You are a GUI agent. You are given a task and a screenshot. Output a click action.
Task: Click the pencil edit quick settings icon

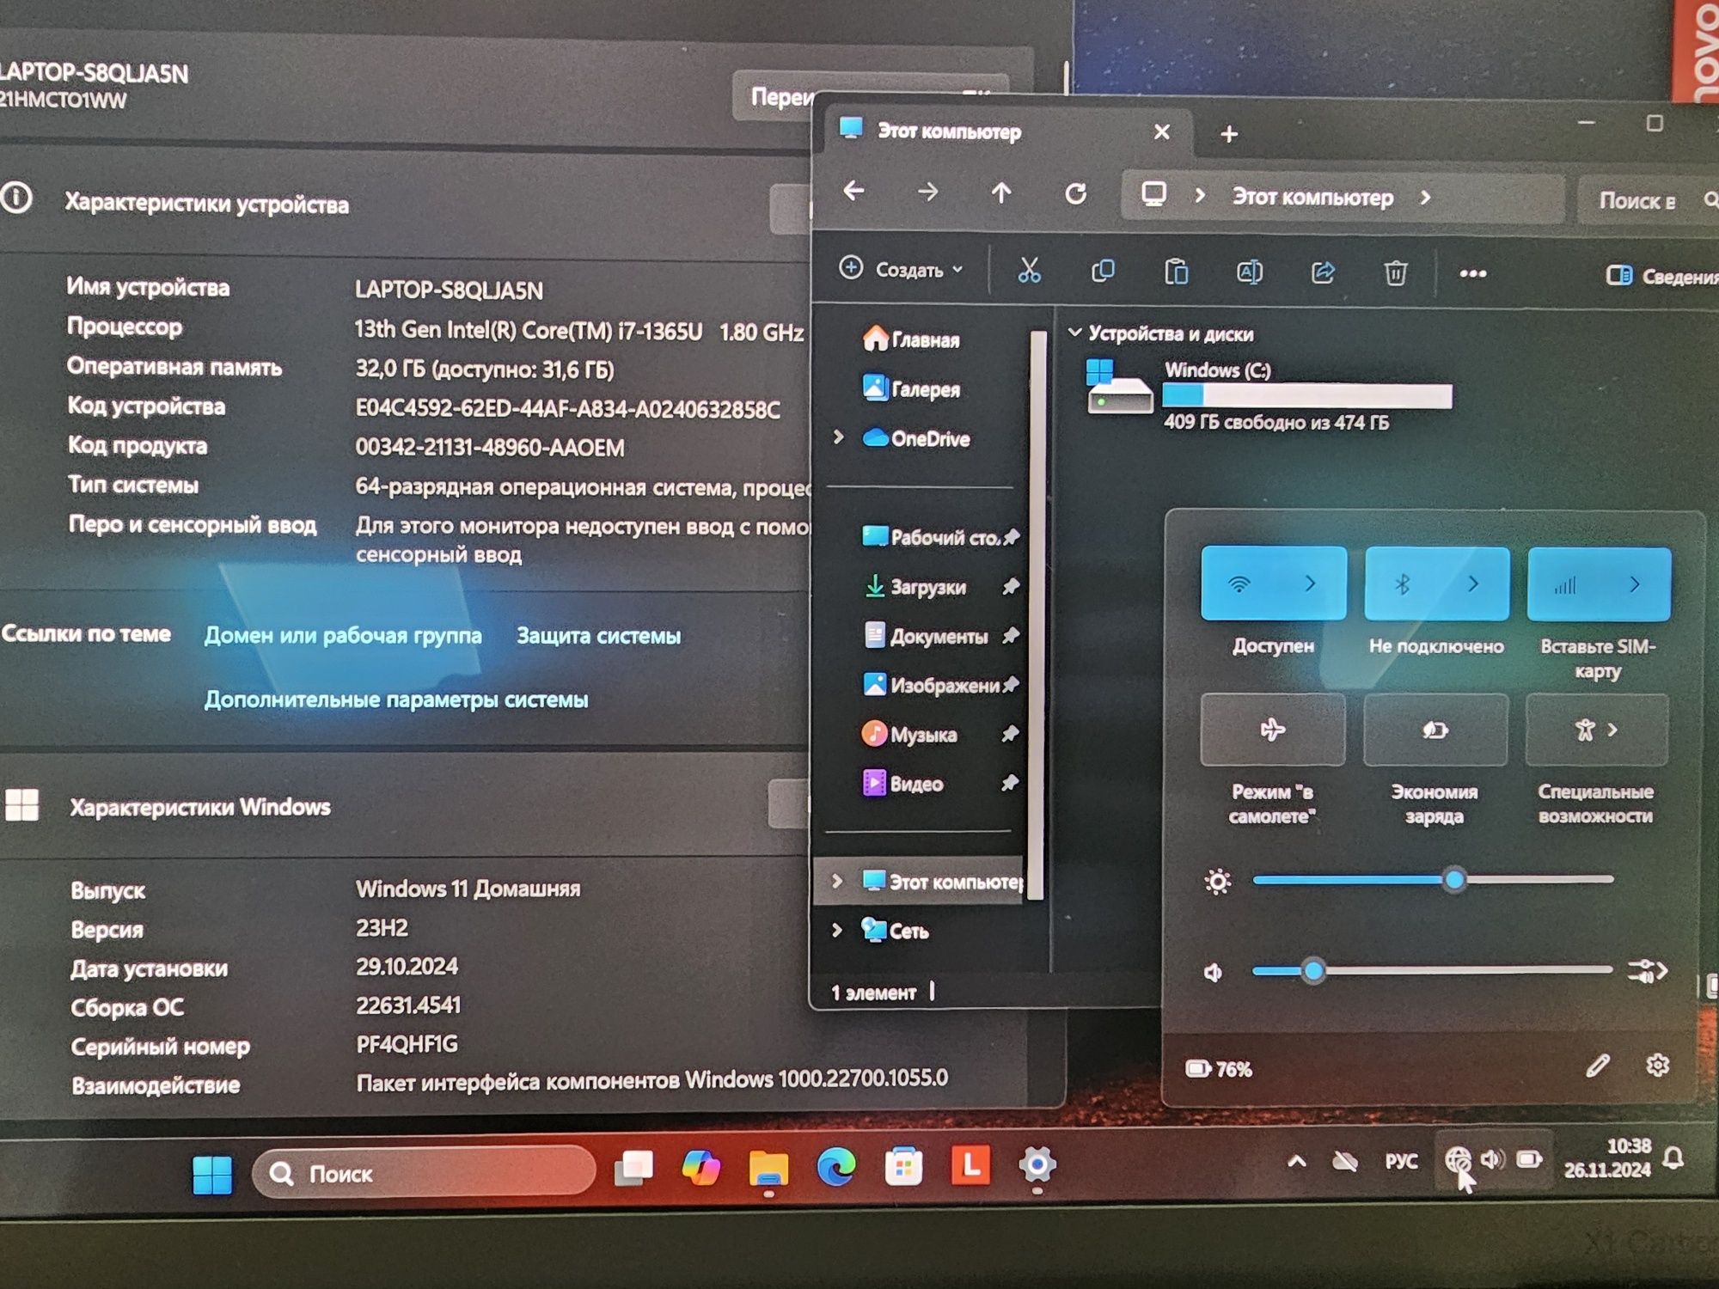1597,1066
